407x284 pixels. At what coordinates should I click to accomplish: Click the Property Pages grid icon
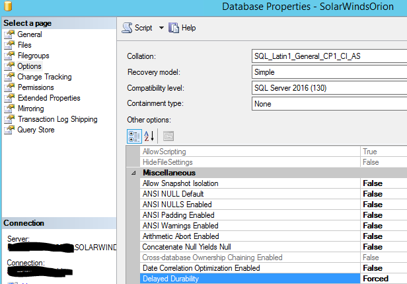[168, 136]
